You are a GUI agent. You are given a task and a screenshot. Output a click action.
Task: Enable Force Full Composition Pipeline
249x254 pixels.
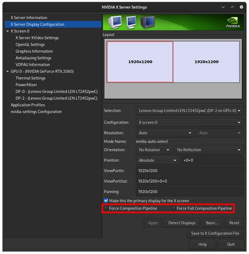click(173, 208)
